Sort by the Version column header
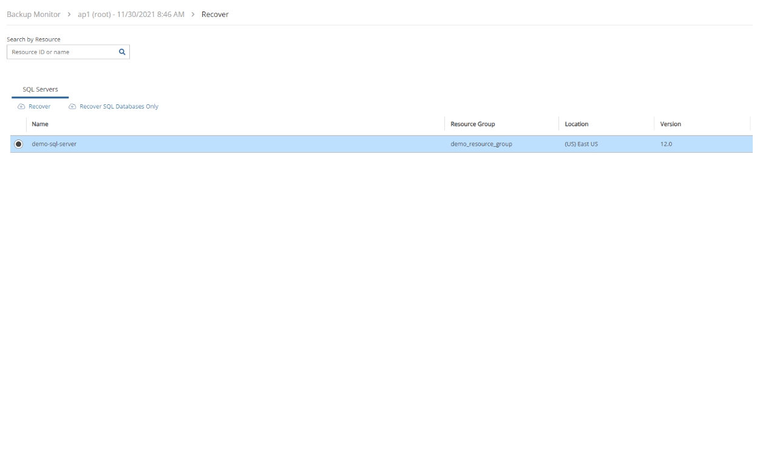Viewport: 760px width, 464px height. tap(670, 124)
